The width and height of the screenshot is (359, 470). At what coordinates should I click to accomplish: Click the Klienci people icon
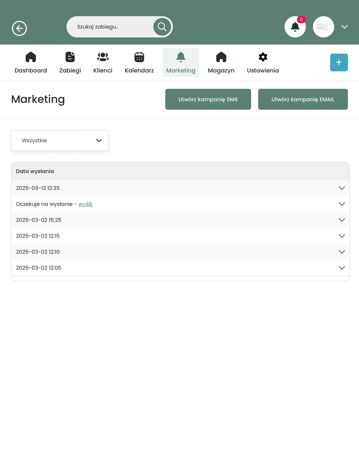[x=103, y=57]
